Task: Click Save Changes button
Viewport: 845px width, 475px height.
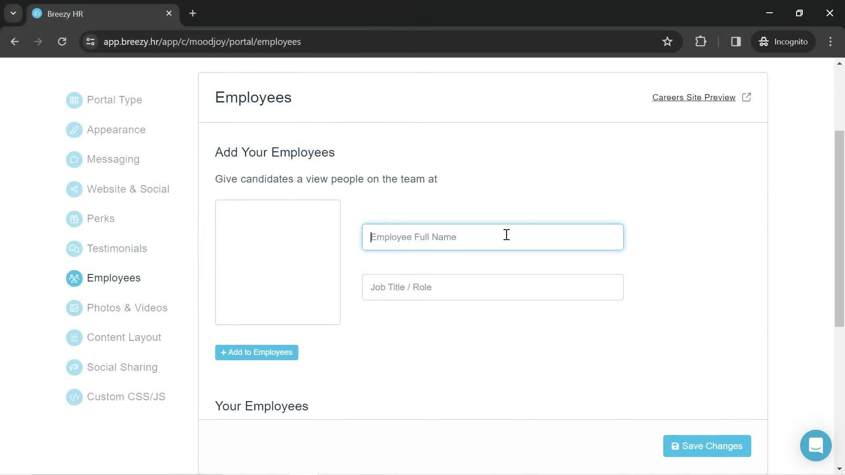Action: click(707, 446)
